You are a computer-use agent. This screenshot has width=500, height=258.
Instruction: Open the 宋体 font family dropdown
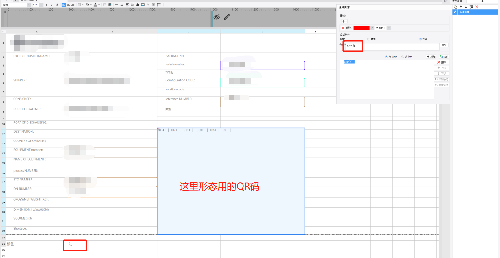pyautogui.click(x=29, y=5)
